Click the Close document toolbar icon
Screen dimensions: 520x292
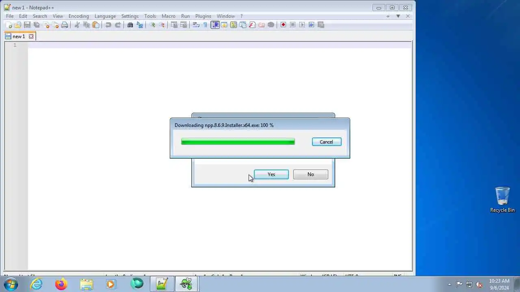(x=46, y=25)
